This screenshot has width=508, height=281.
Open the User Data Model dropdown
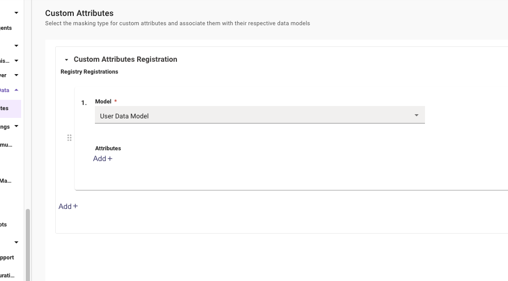pos(259,116)
